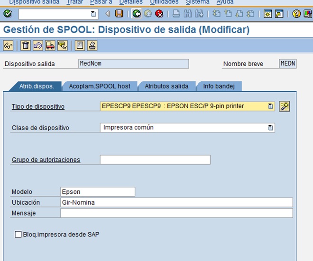Open the device type wizard wand icon
Viewport: 313px width, 261px height.
[285, 106]
